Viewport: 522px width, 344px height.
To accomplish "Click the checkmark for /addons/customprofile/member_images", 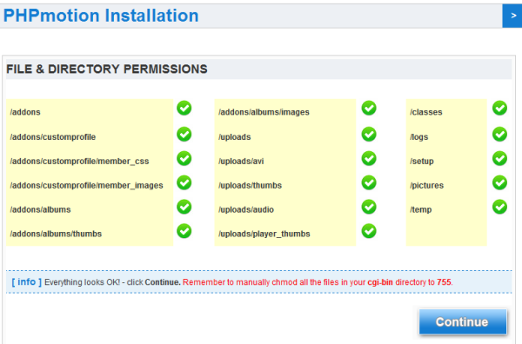I will [184, 182].
